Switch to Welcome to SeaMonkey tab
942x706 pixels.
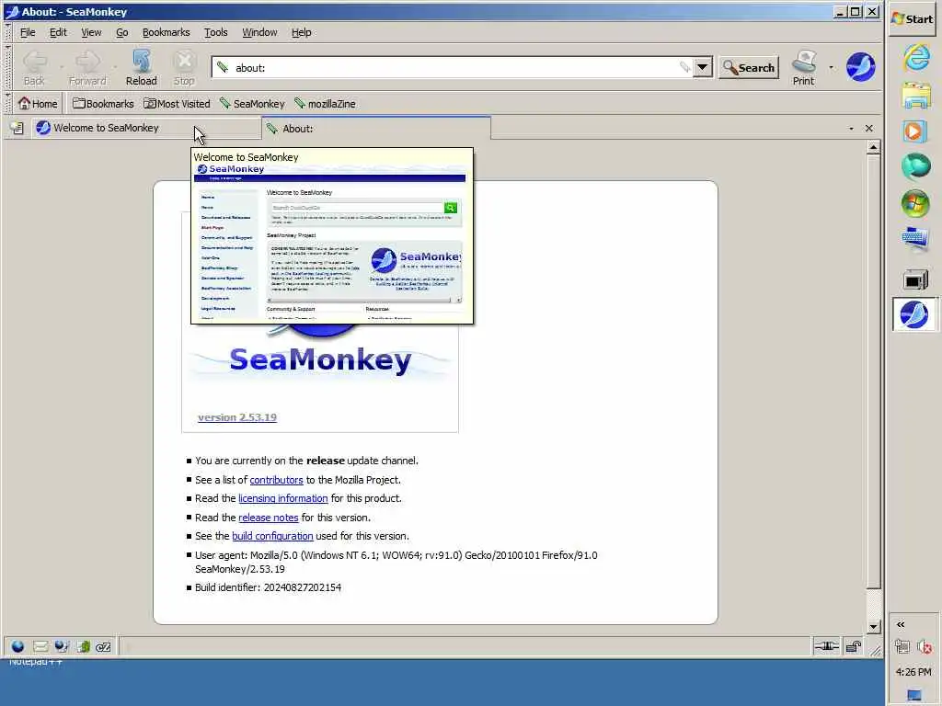[146, 128]
